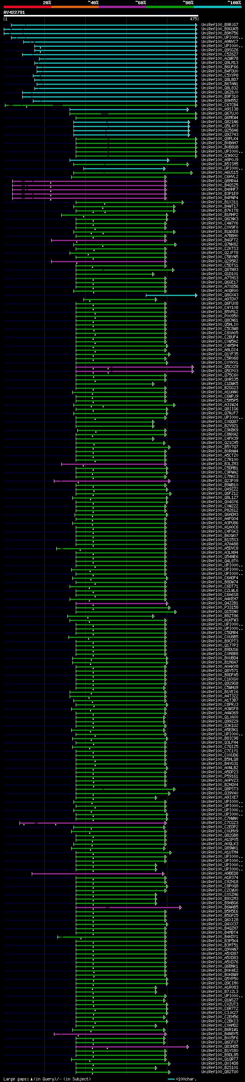Open the UniRef100_B1X311 entry

[x=220, y=202]
